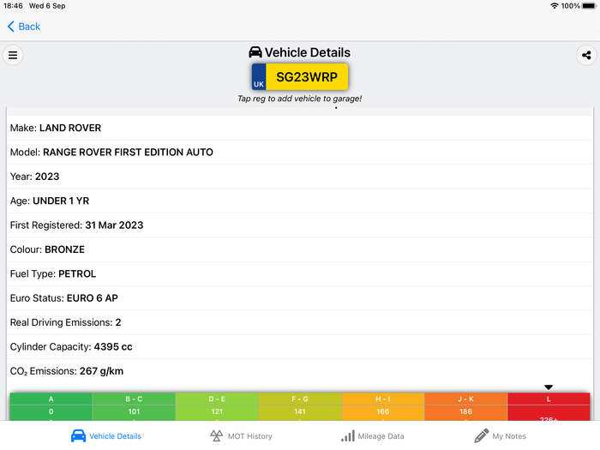Select the Year: 2023 row
This screenshot has width=600, height=450.
click(300, 177)
